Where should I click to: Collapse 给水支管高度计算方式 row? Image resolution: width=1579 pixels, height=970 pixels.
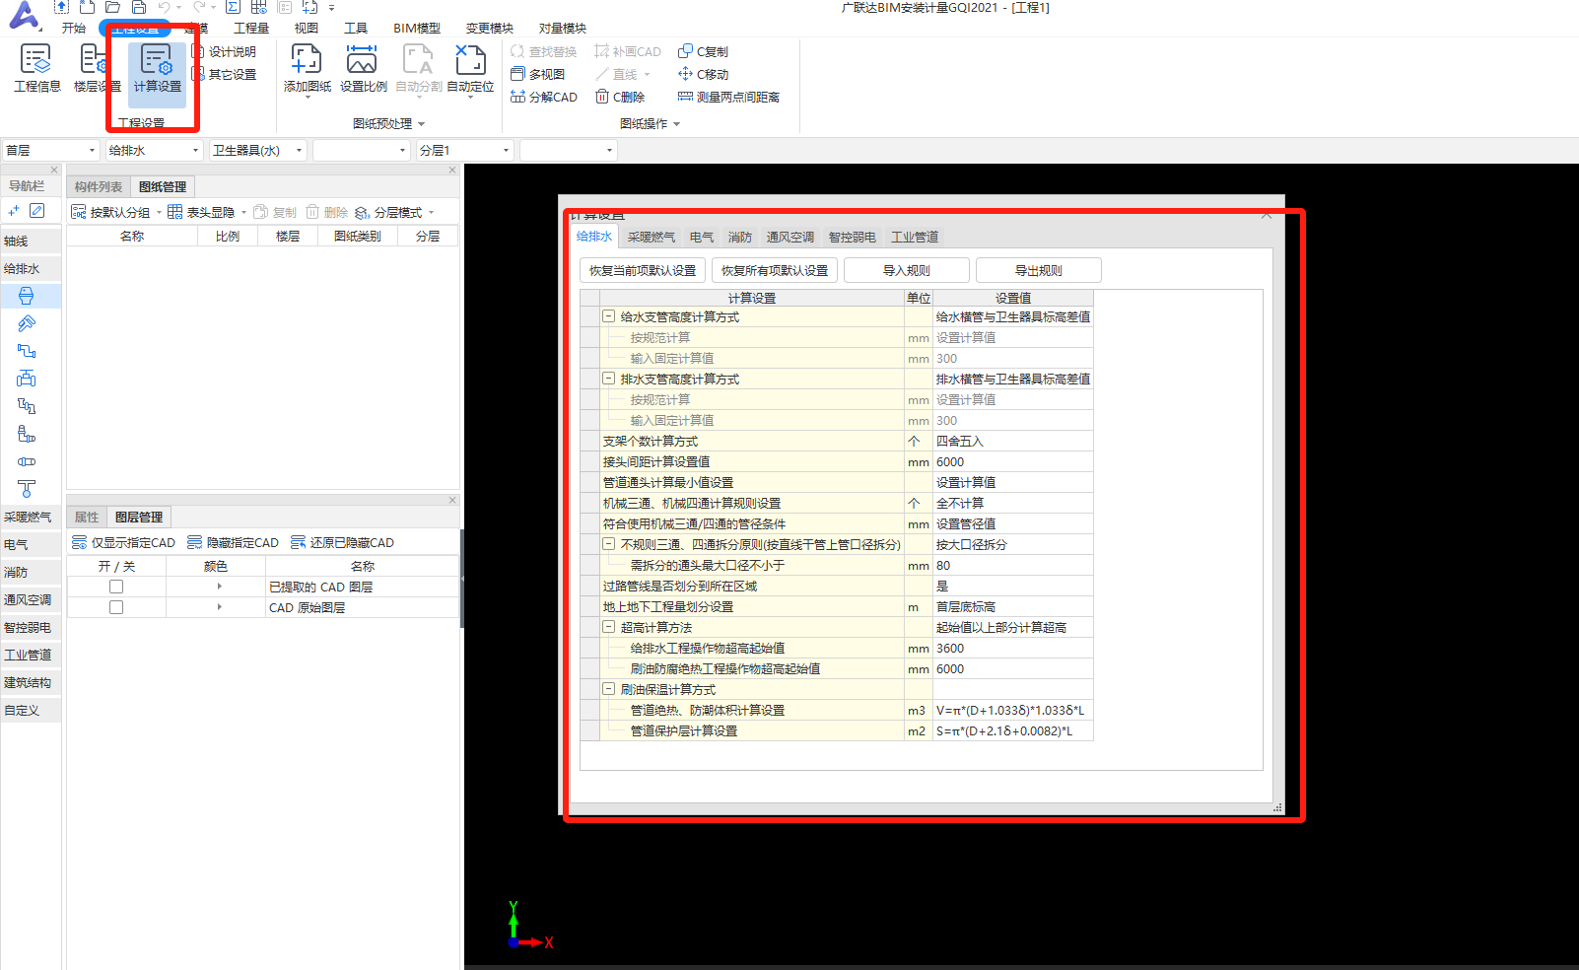pyautogui.click(x=609, y=316)
